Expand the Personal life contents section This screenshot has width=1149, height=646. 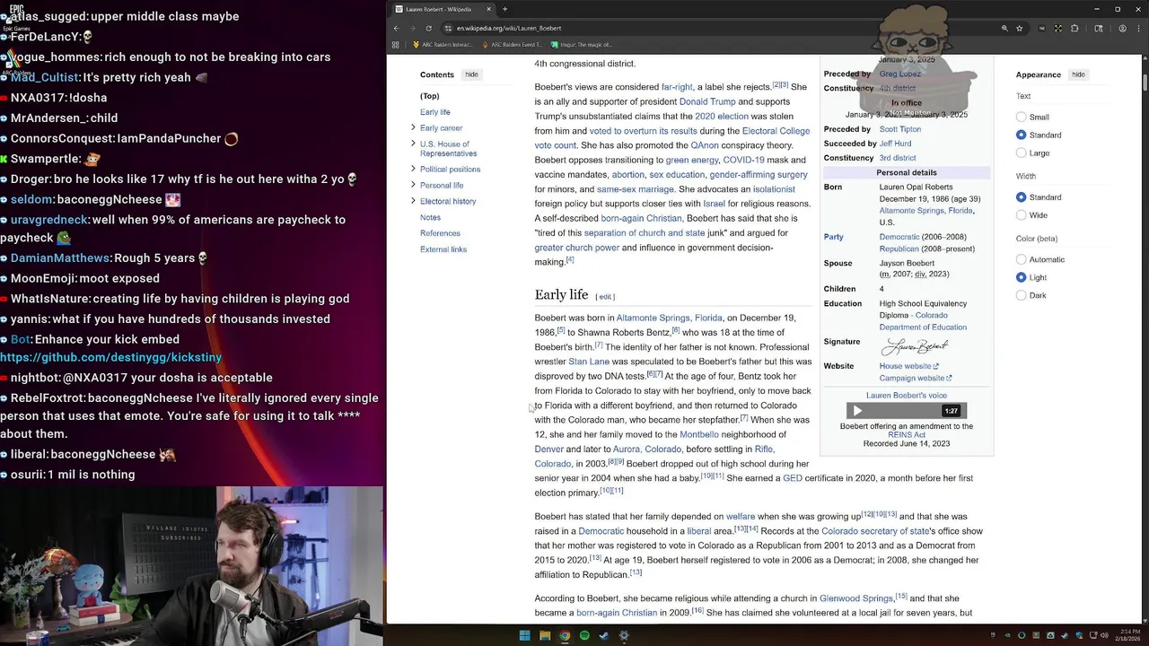tap(413, 185)
